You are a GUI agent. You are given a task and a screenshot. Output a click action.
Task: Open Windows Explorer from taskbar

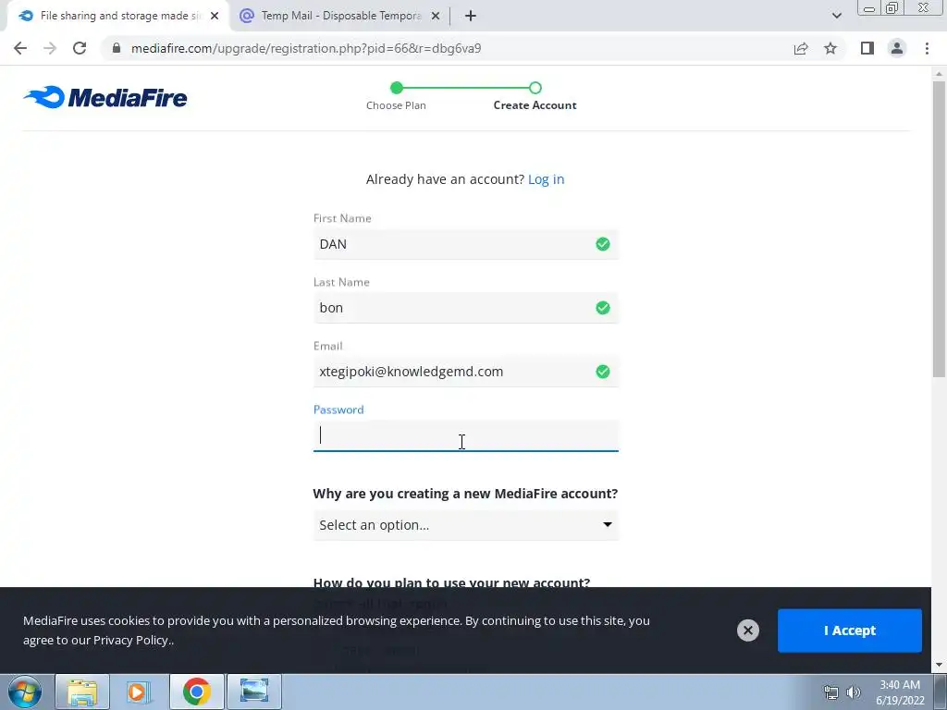coord(82,692)
